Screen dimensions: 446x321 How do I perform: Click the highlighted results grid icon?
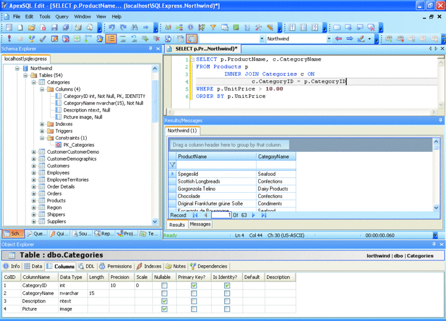pyautogui.click(x=191, y=39)
